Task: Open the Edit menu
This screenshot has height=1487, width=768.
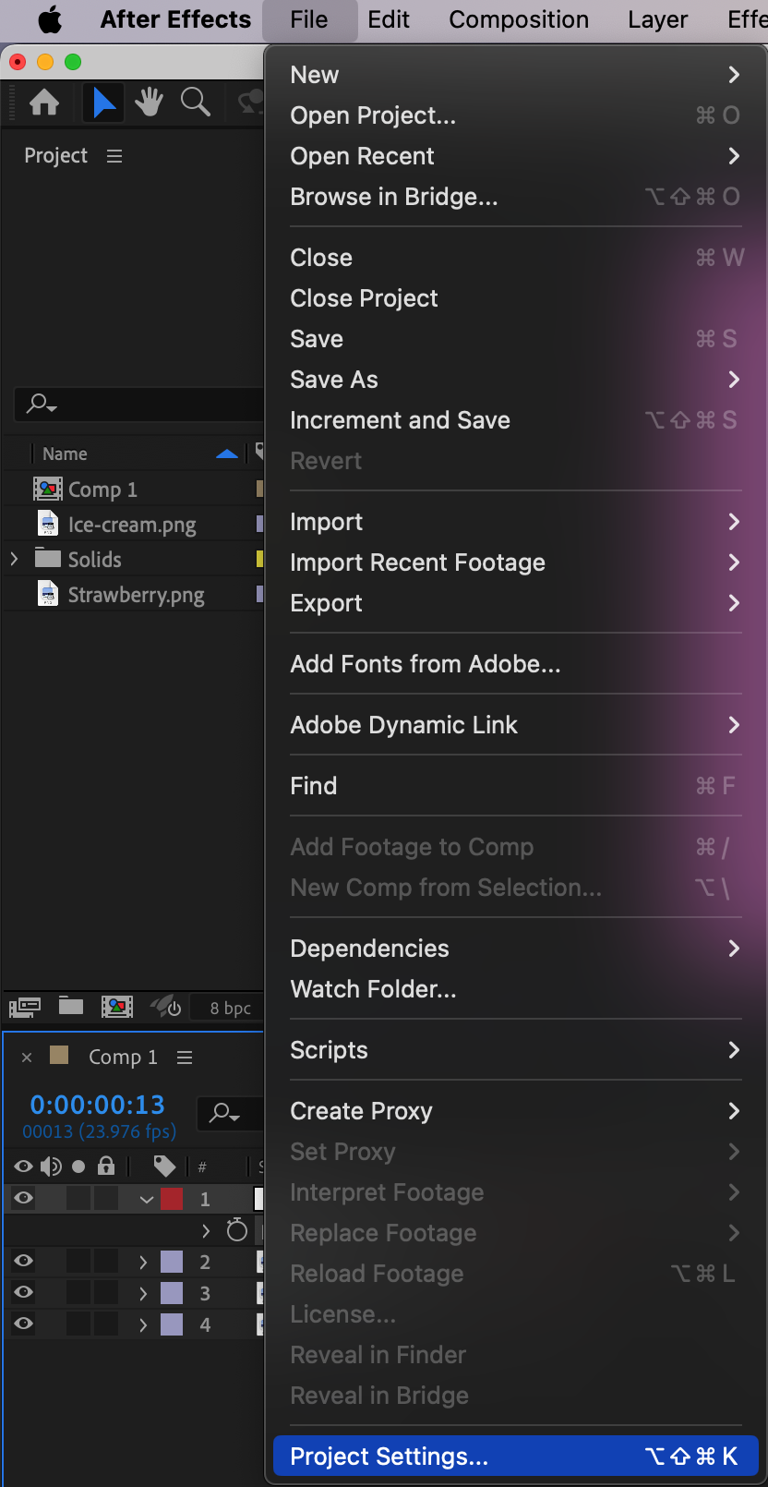Action: point(388,19)
